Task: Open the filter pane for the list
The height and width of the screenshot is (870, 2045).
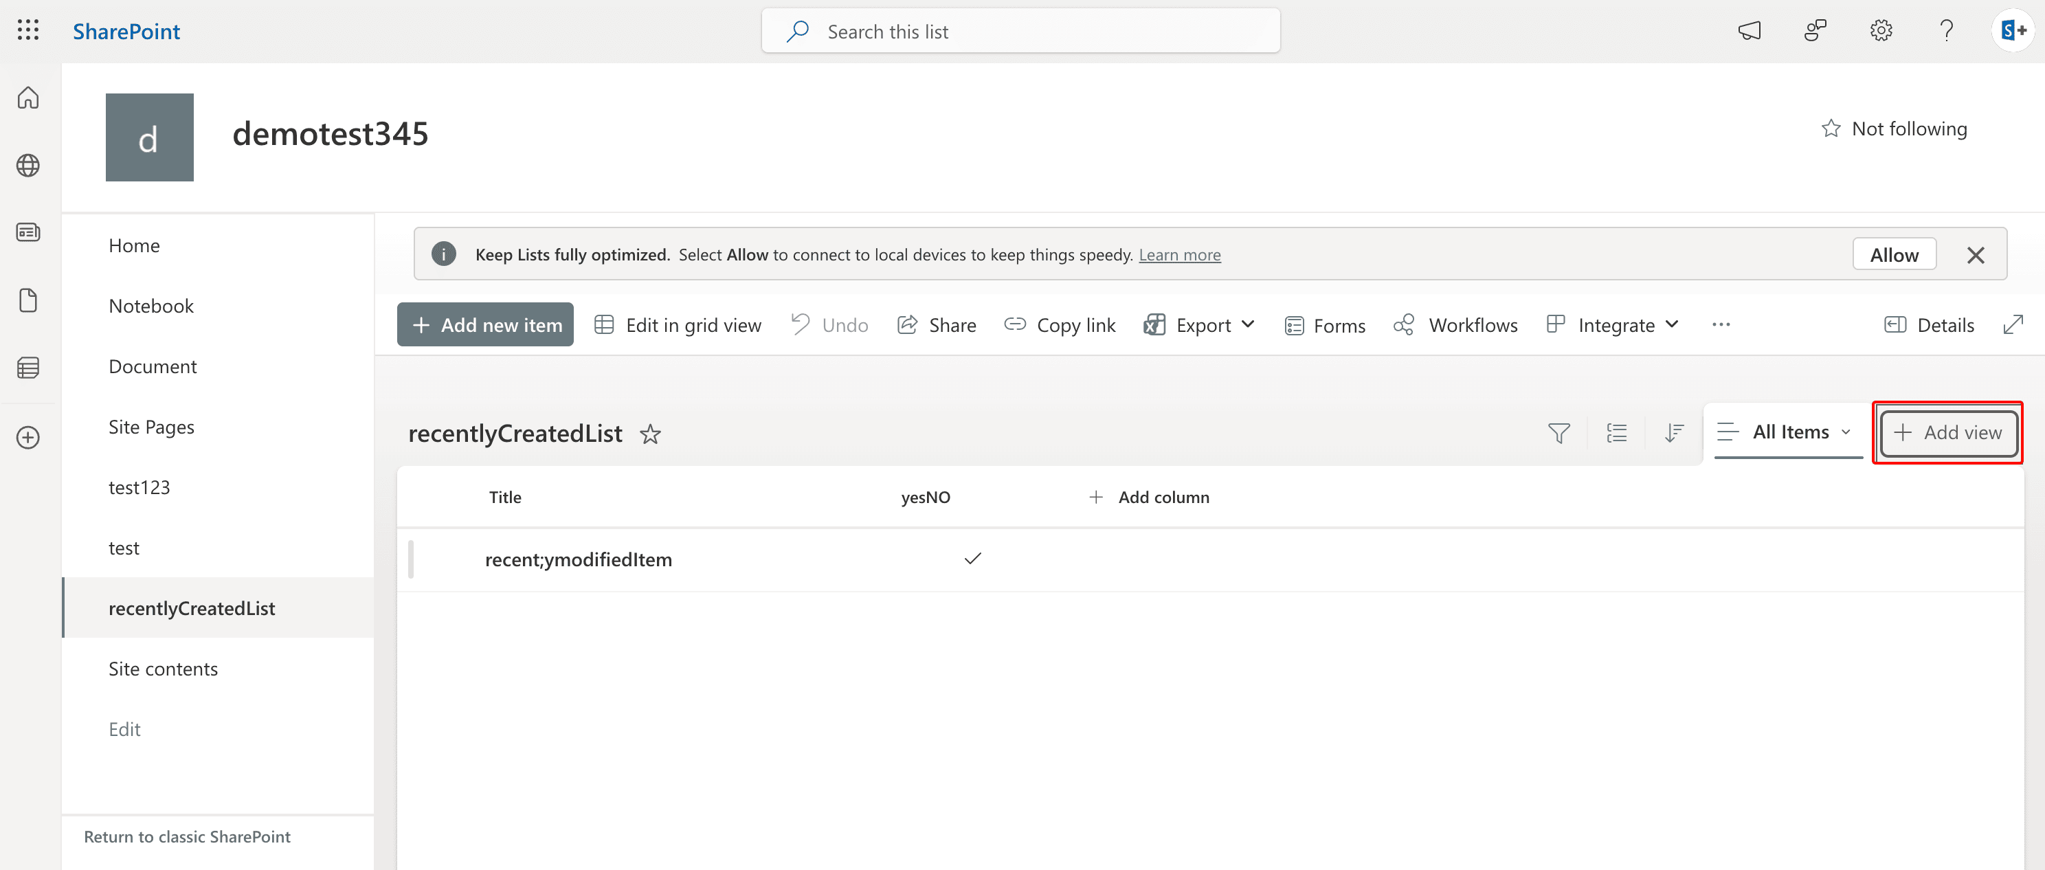Action: point(1558,434)
